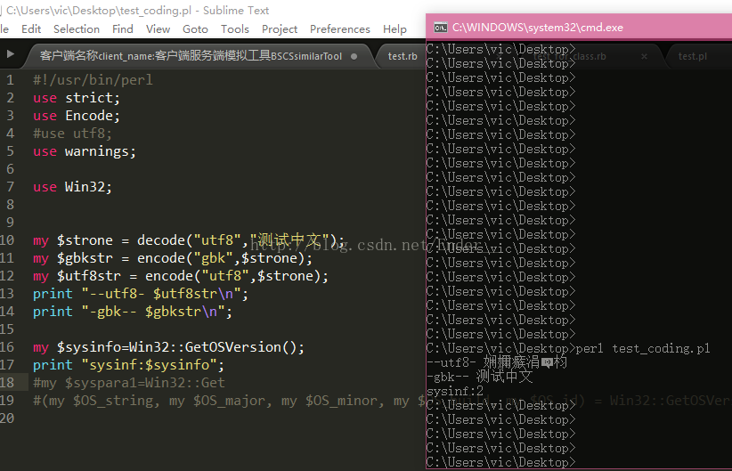The image size is (732, 471).
Task: Click the tab scroll arrow left of tabs
Action: click(x=10, y=54)
